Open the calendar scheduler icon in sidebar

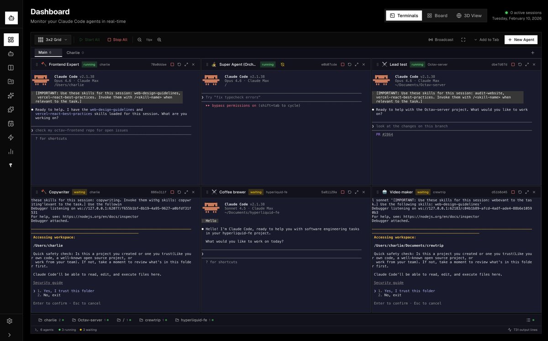(x=11, y=124)
